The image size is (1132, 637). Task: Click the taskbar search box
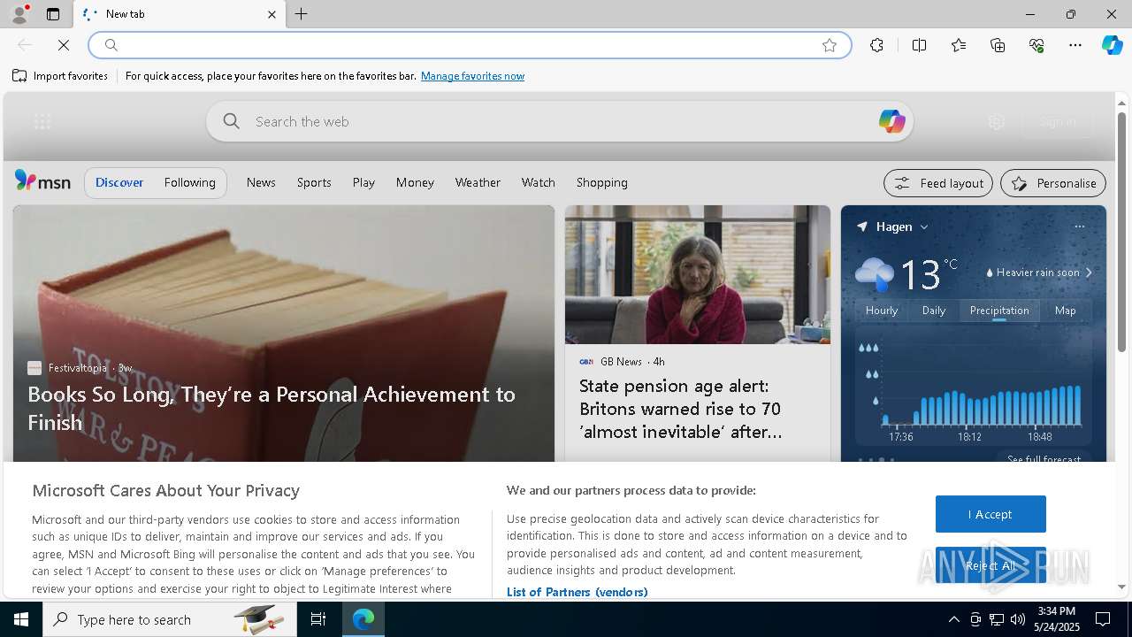[x=170, y=619]
